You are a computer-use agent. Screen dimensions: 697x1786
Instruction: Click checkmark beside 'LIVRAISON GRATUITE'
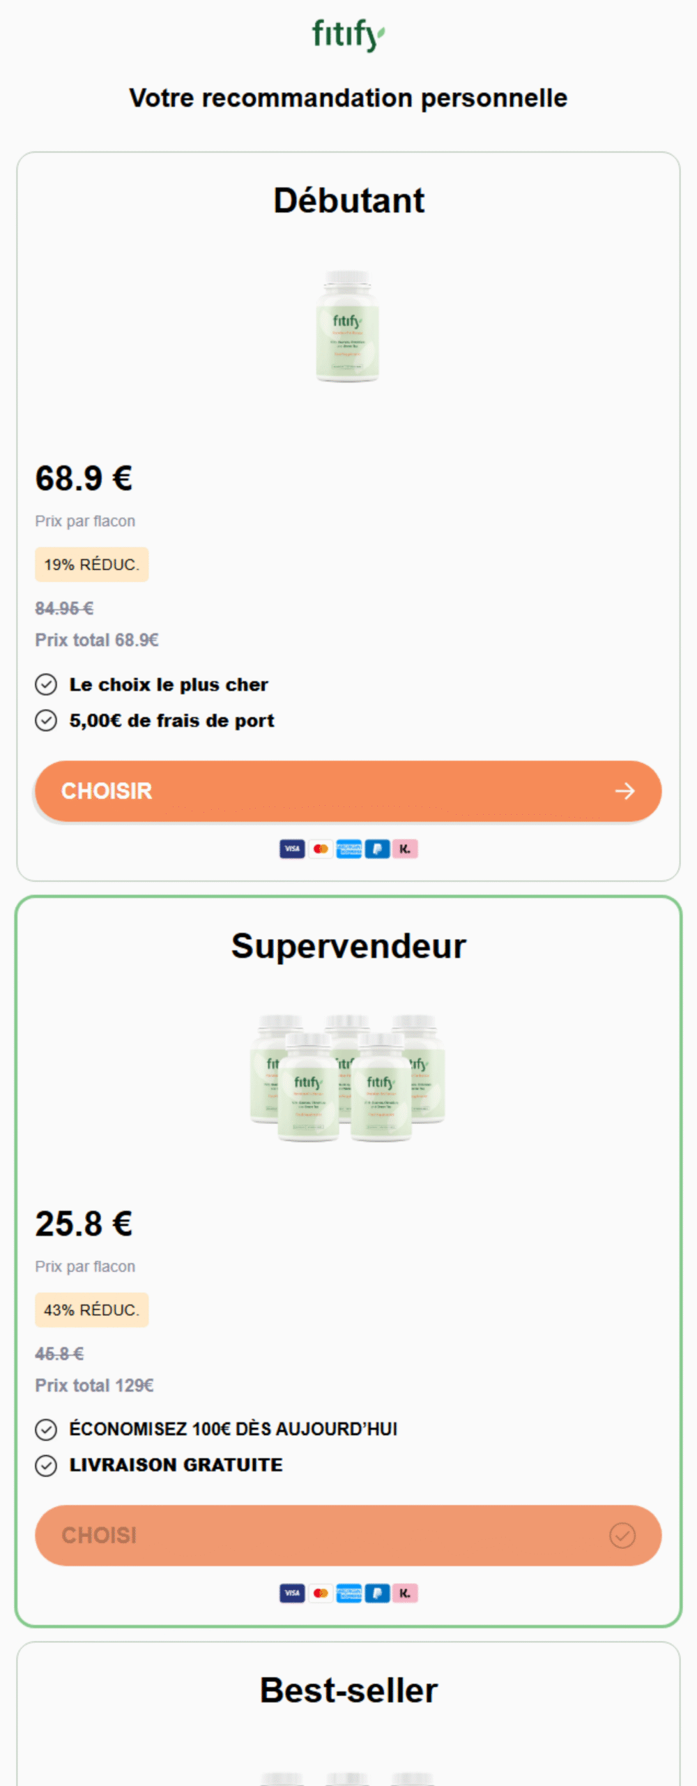point(46,1465)
